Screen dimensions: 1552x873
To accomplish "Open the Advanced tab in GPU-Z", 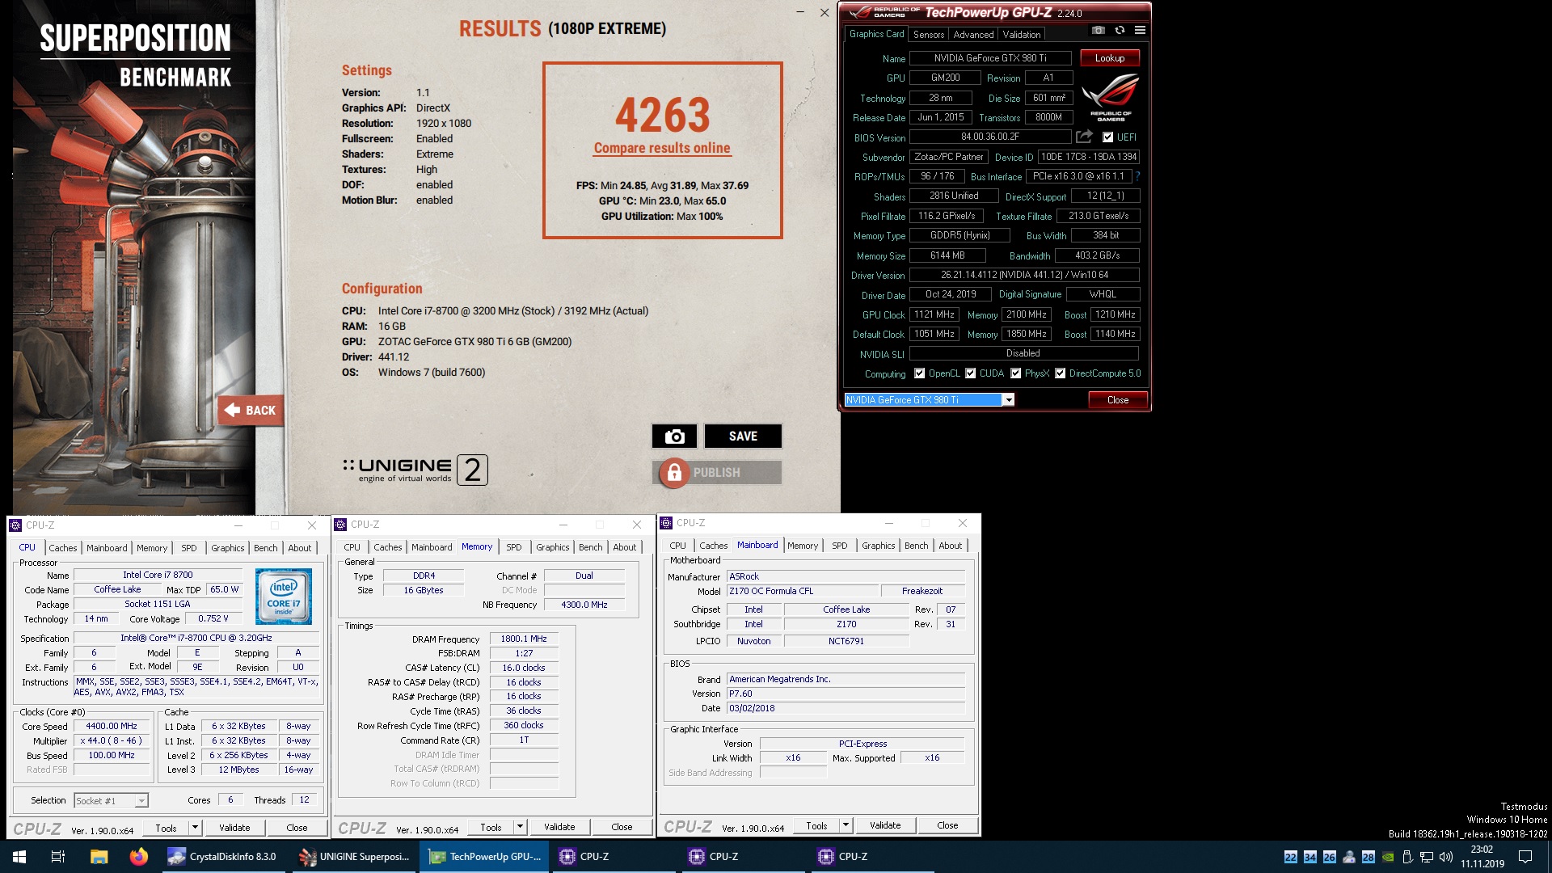I will click(973, 35).
